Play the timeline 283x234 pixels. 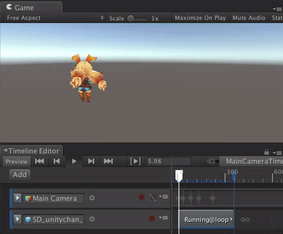(74, 162)
